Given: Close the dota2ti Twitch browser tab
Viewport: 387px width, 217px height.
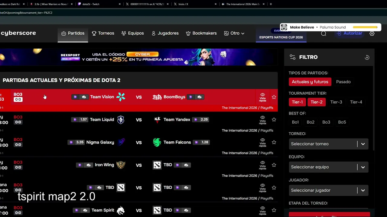Looking at the screenshot, I should [120, 4].
